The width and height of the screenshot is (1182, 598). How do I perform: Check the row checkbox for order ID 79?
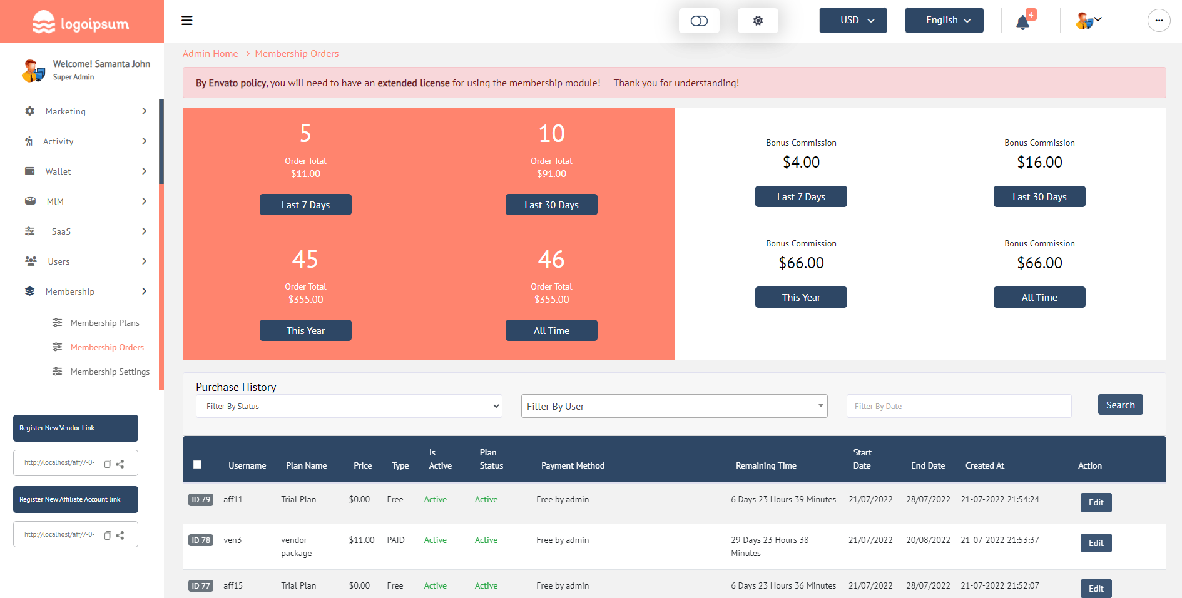(200, 499)
